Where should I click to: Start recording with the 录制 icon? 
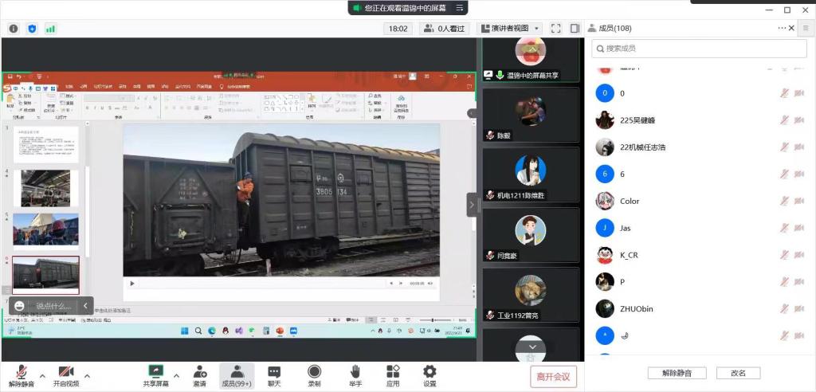click(x=315, y=375)
